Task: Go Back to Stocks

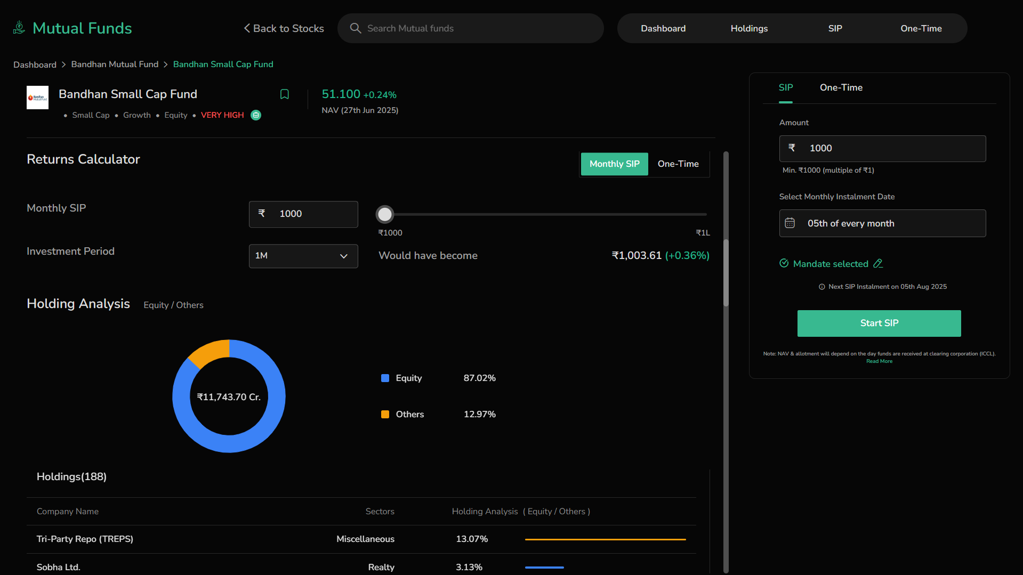Action: (x=284, y=28)
